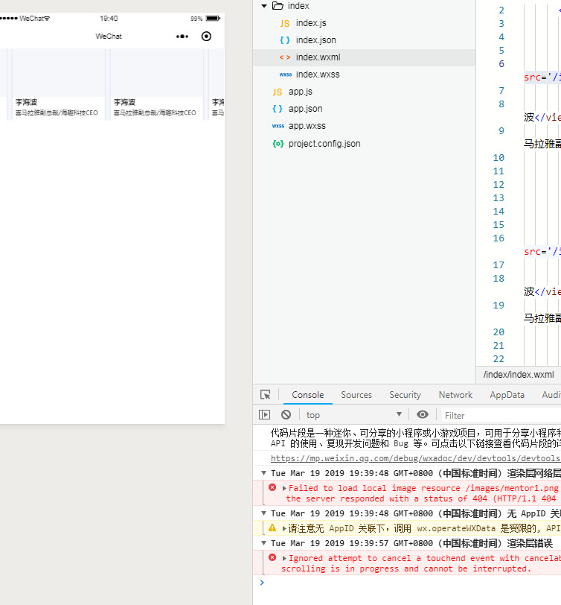Open the project.config.json file
Viewport: 561px width, 605px height.
[324, 144]
